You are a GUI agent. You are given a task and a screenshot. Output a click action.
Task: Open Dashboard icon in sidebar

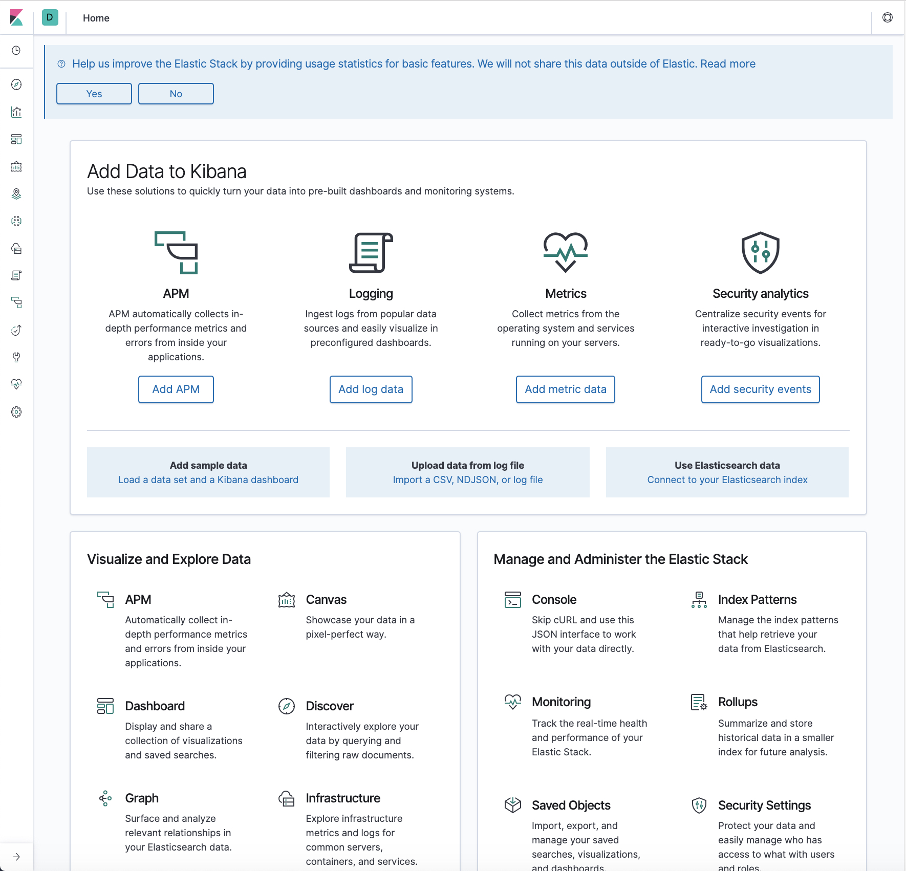(x=16, y=139)
